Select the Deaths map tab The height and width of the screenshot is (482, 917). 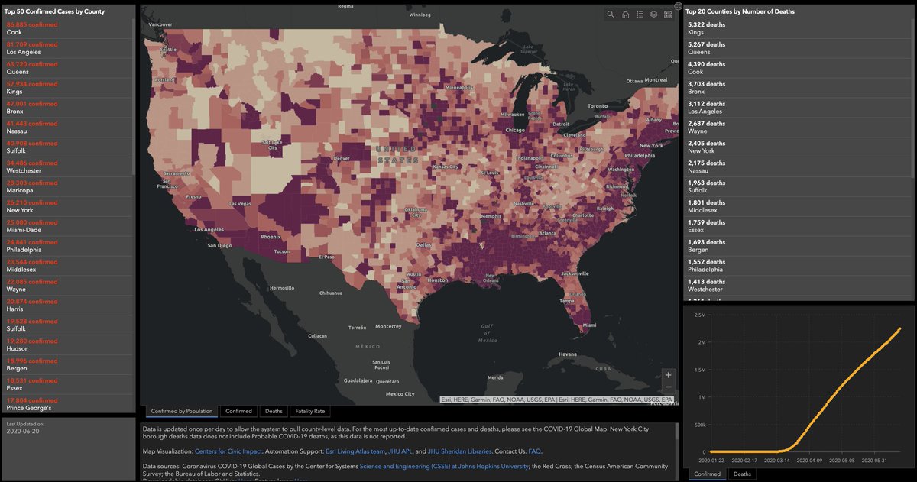point(273,411)
